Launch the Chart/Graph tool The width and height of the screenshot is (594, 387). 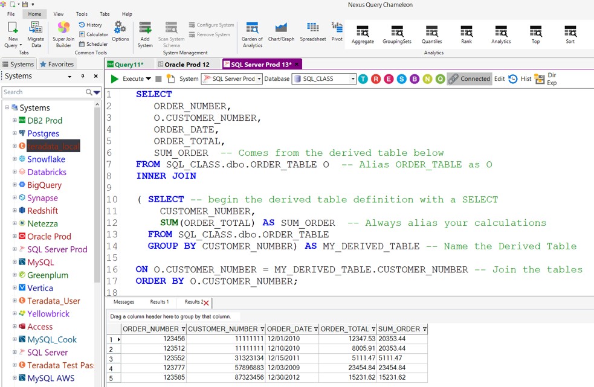pos(281,31)
